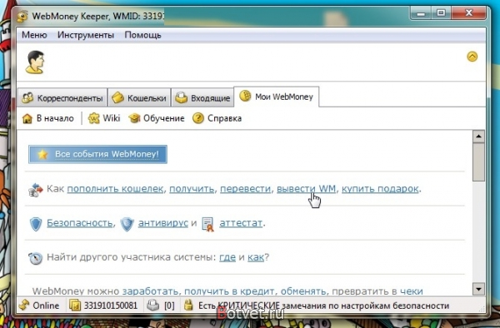Switch to the Корреспонденты tab
This screenshot has height=328, width=500.
click(x=62, y=97)
